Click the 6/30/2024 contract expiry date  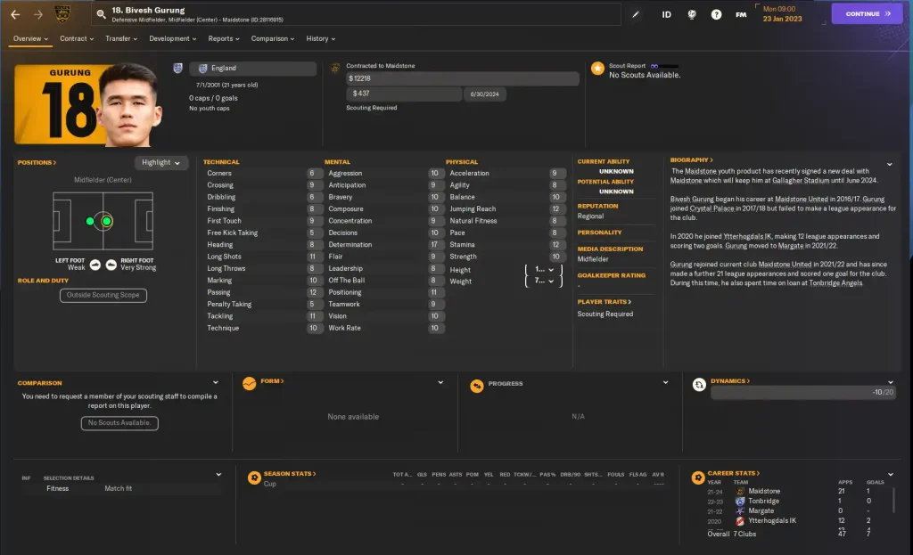[x=484, y=94]
